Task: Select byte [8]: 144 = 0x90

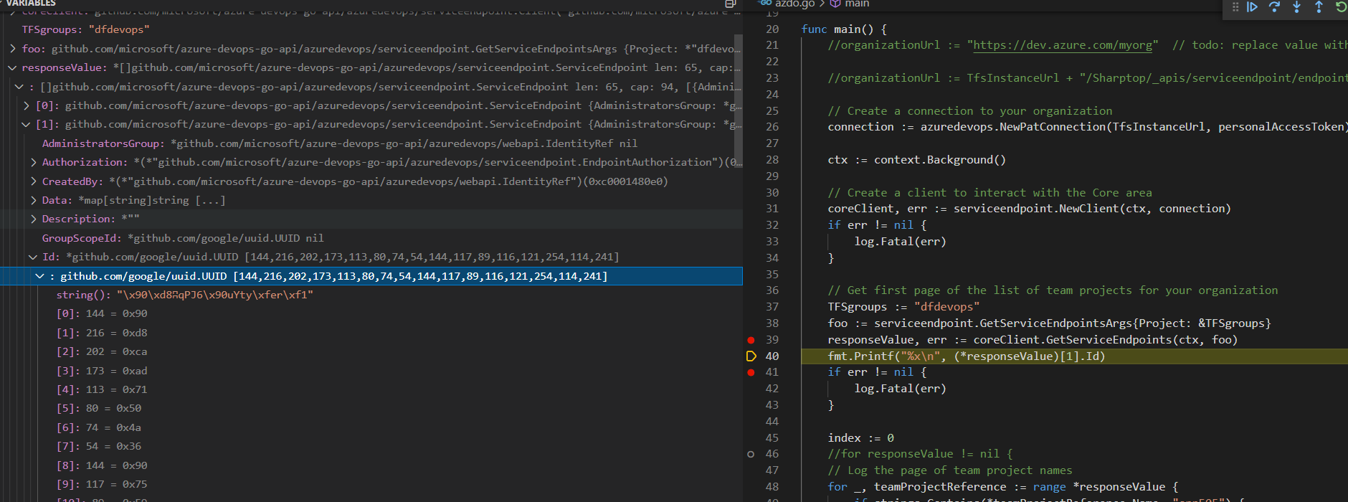Action: [x=371, y=465]
